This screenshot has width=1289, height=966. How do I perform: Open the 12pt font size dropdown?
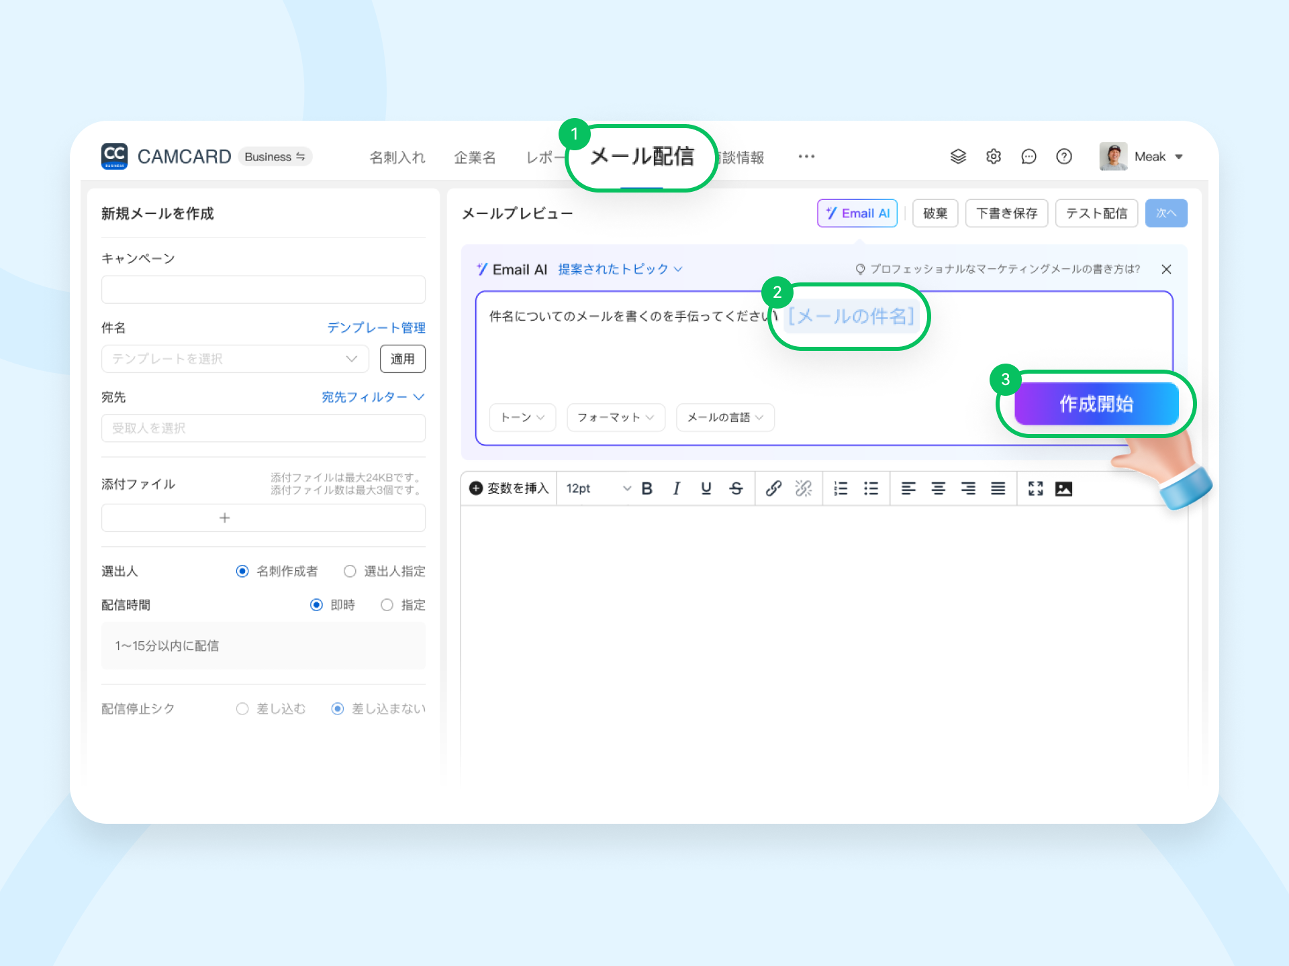[598, 488]
